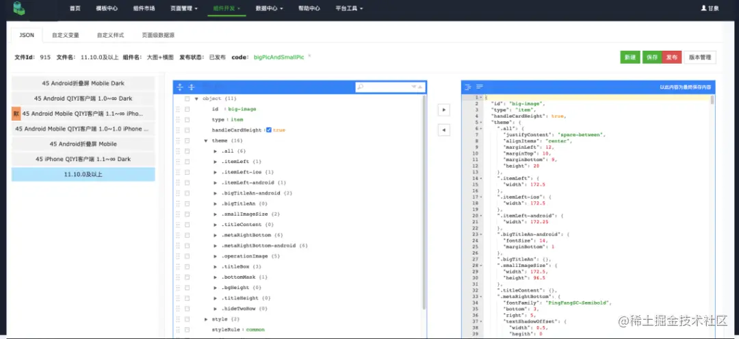Image resolution: width=739 pixels, height=339 pixels.
Task: Click the green 保存 button
Action: (x=652, y=58)
